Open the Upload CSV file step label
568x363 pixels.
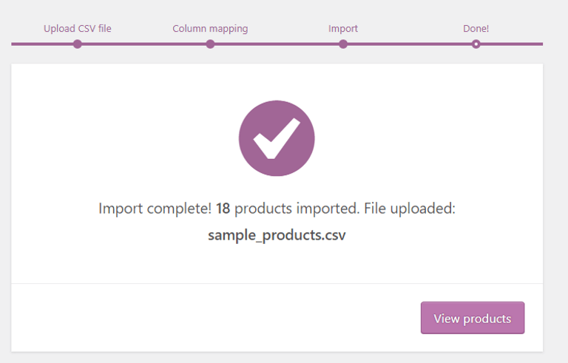click(77, 29)
